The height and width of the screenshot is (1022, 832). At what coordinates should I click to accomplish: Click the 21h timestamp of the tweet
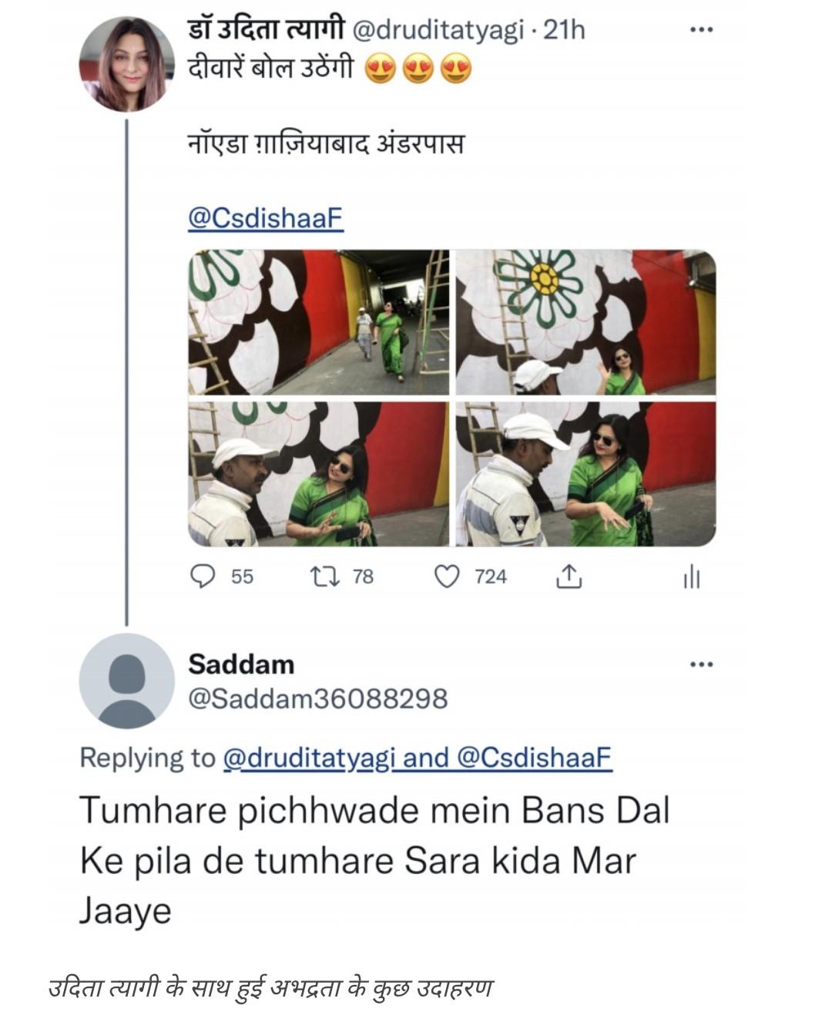[x=565, y=30]
